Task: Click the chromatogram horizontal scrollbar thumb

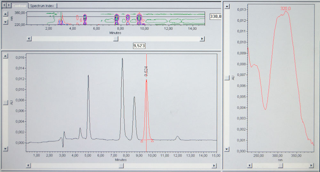Action: point(121,166)
